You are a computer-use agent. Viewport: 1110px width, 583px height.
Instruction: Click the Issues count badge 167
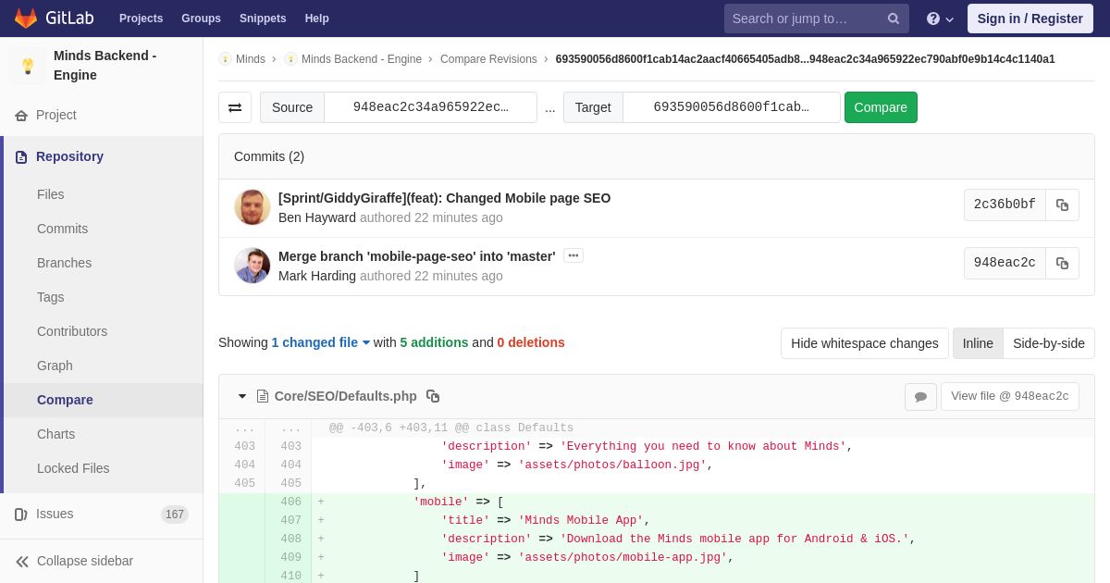(x=175, y=515)
